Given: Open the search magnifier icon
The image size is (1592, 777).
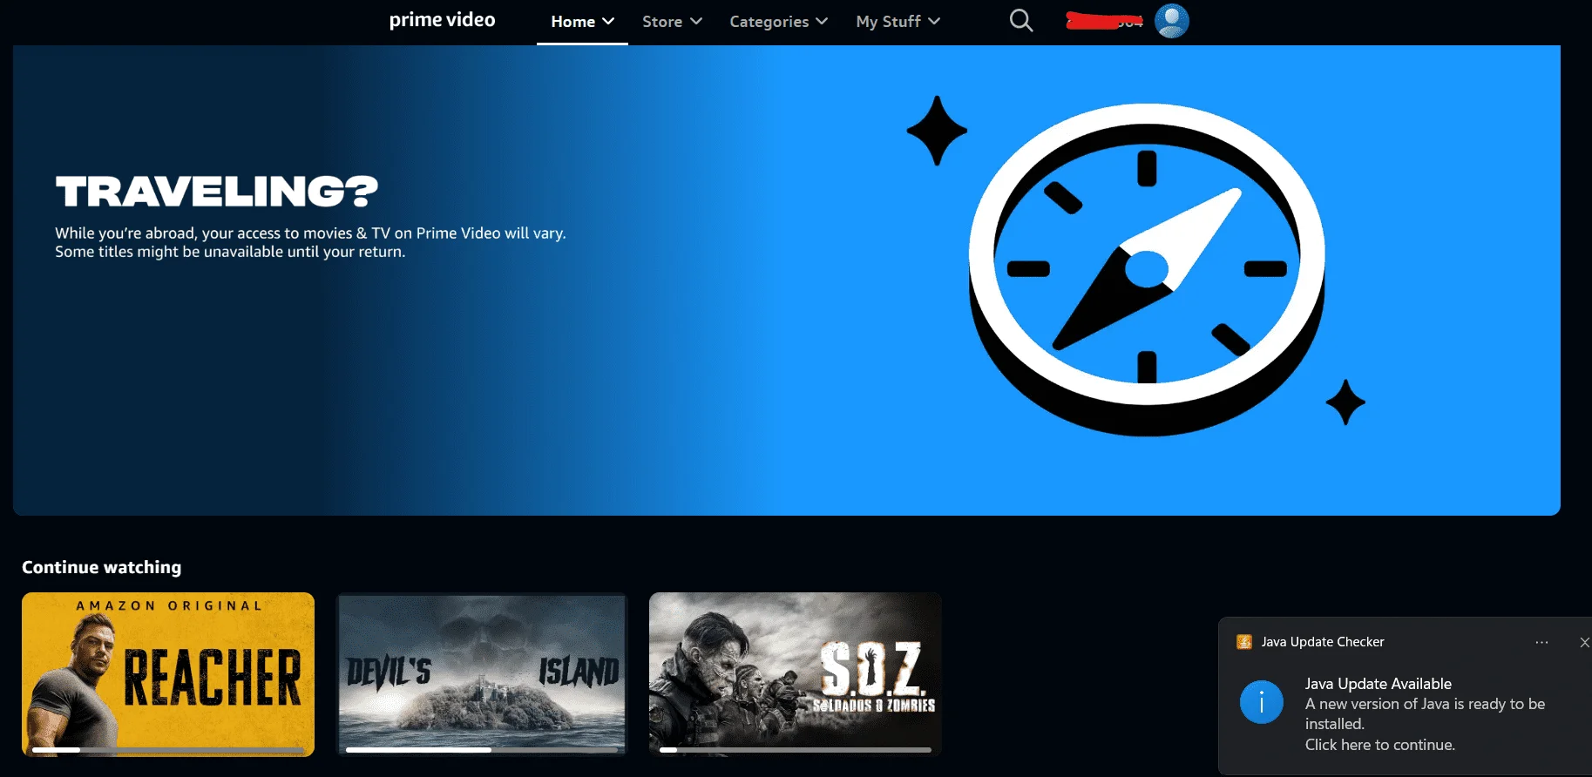Looking at the screenshot, I should tap(1021, 21).
